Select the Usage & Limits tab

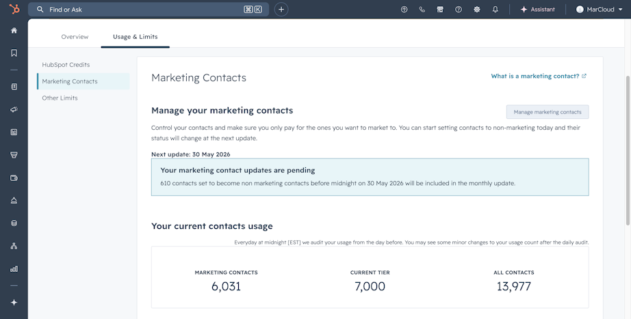point(136,37)
